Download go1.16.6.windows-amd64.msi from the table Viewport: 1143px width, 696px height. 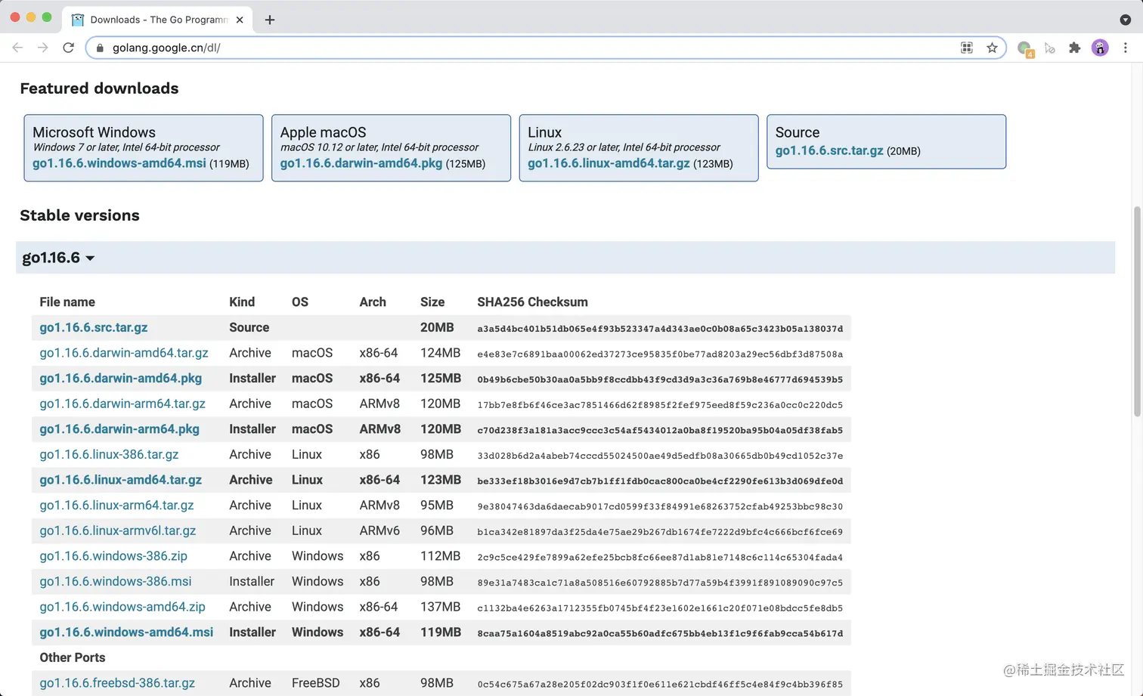coord(126,632)
